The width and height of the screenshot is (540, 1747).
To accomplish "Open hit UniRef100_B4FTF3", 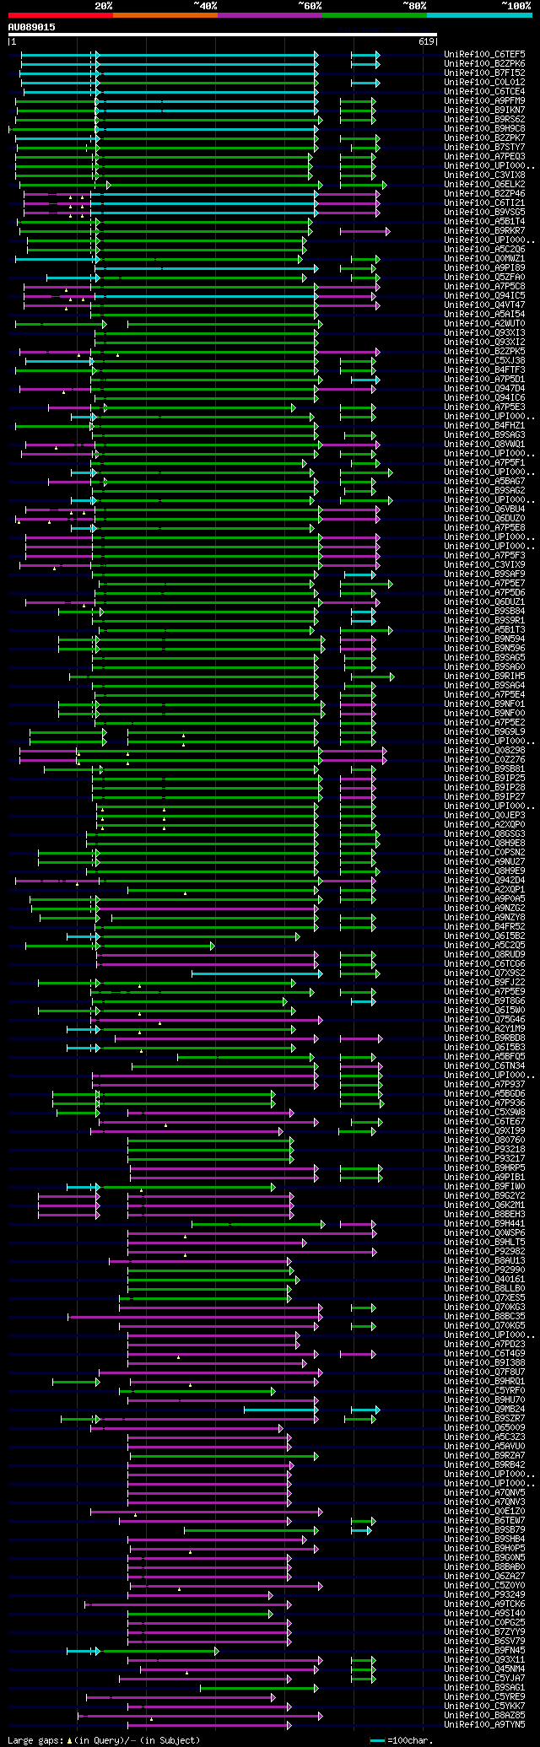I will pos(484,369).
